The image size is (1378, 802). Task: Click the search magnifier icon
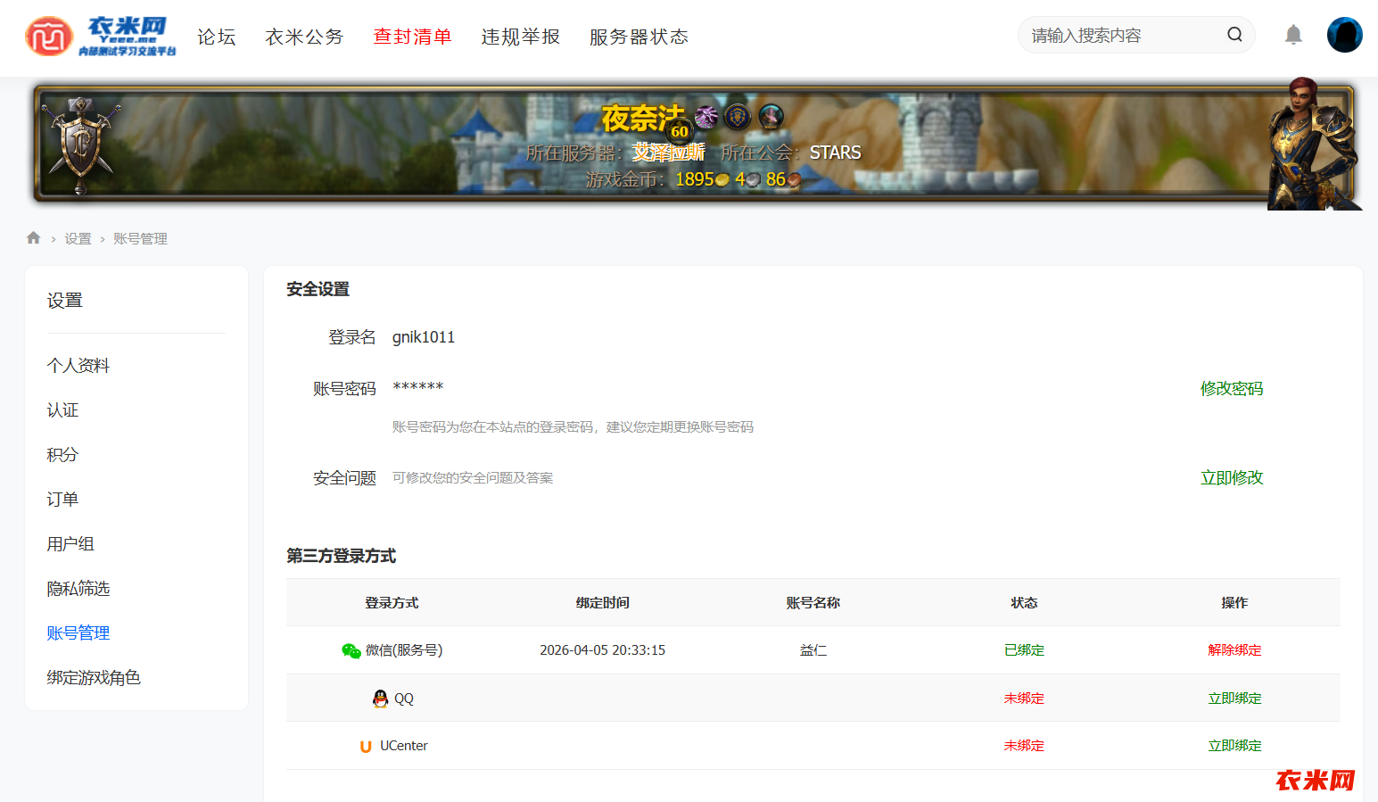1234,35
